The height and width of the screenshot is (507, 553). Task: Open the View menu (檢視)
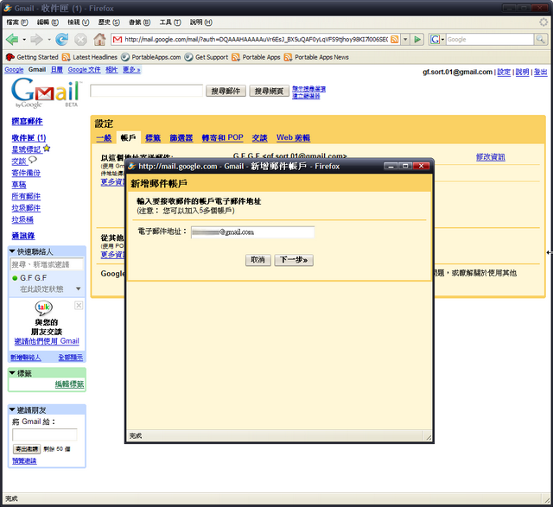coord(79,22)
